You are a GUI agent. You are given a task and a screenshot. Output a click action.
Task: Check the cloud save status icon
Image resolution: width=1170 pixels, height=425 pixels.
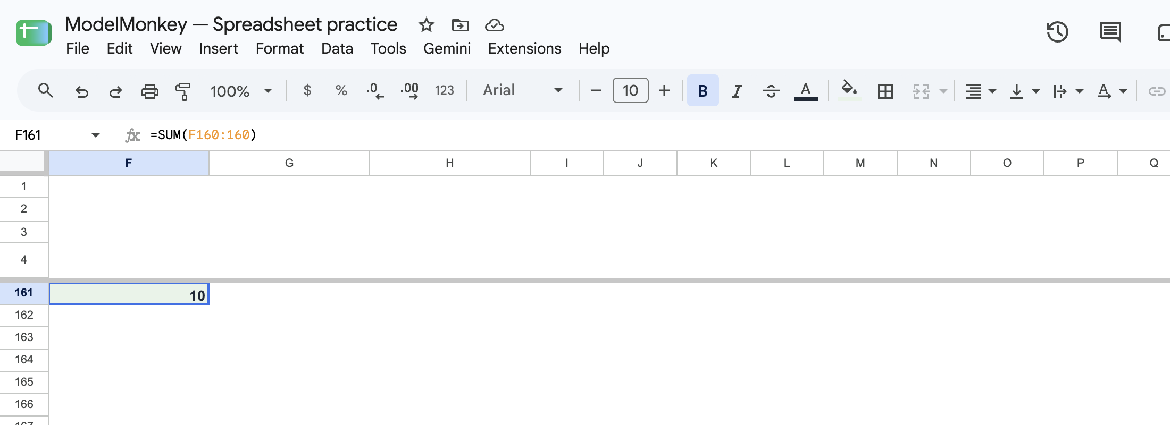pyautogui.click(x=495, y=25)
